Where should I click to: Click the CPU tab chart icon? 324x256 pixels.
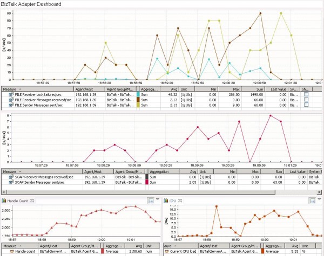coord(166,200)
